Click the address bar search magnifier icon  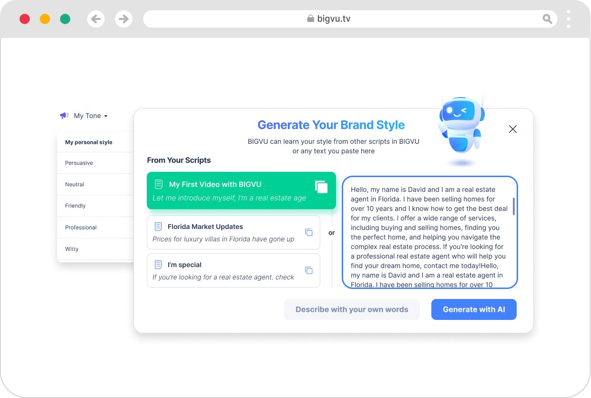point(548,19)
